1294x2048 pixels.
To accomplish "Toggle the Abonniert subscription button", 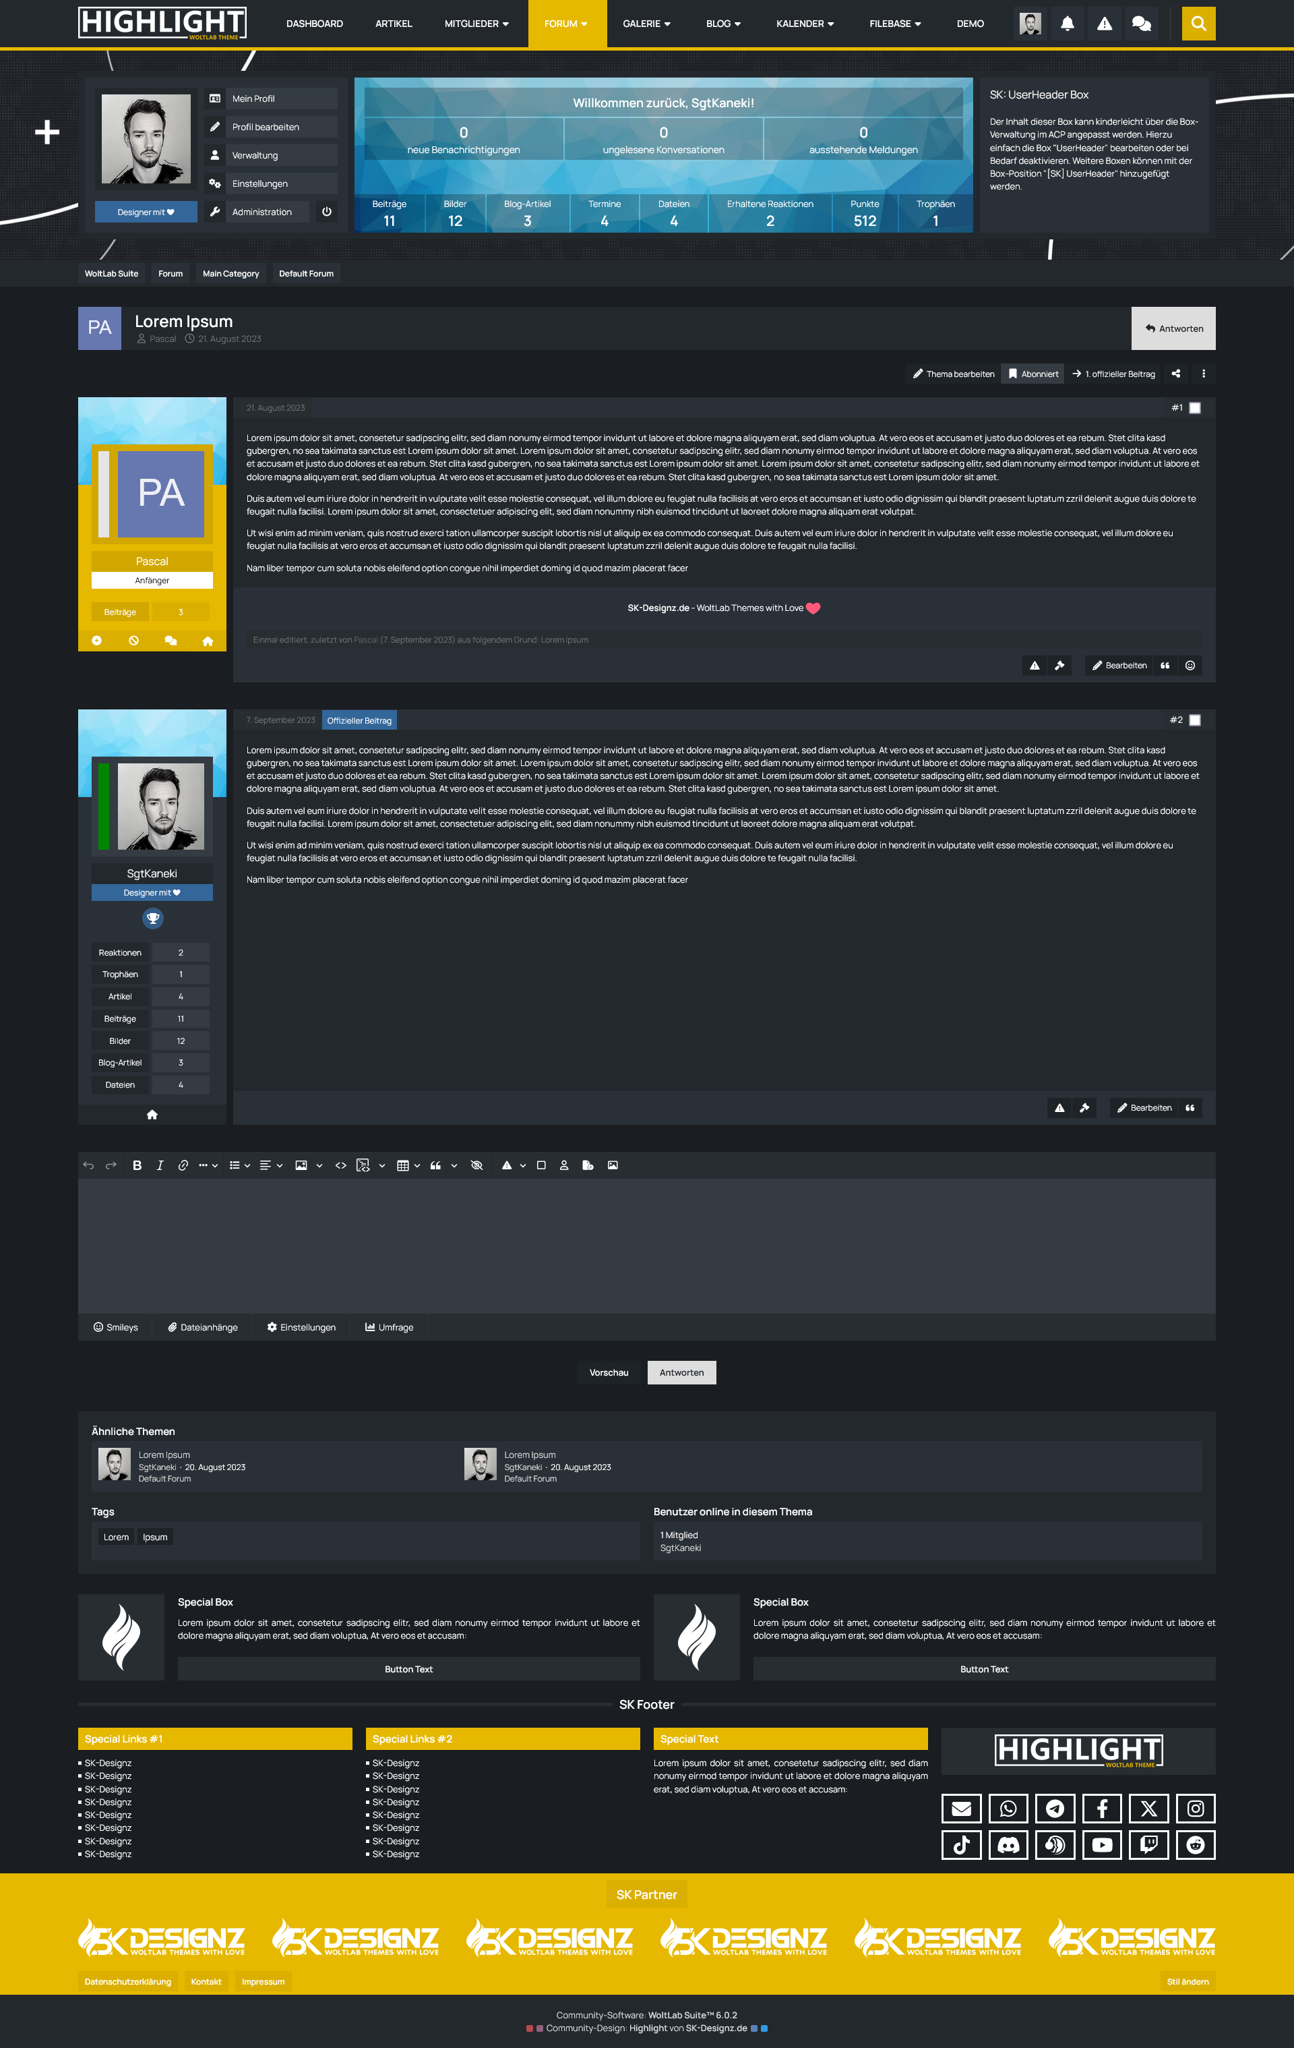I will (1033, 374).
